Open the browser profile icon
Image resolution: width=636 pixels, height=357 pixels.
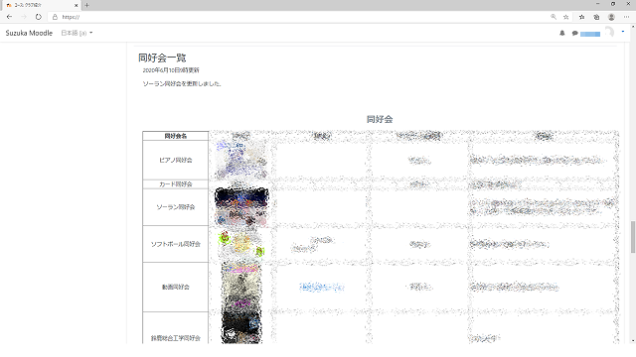click(611, 17)
